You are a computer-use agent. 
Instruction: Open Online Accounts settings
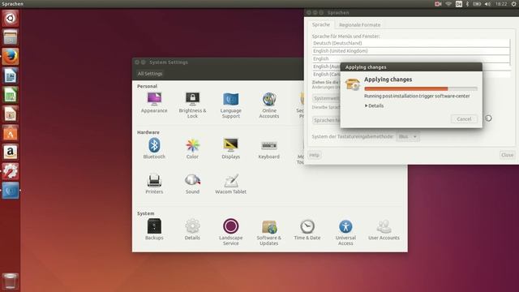(x=268, y=105)
